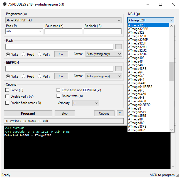This screenshot has width=180, height=178.
Task: Pick ATmega3290P in the MCU list
Action: 148,40
